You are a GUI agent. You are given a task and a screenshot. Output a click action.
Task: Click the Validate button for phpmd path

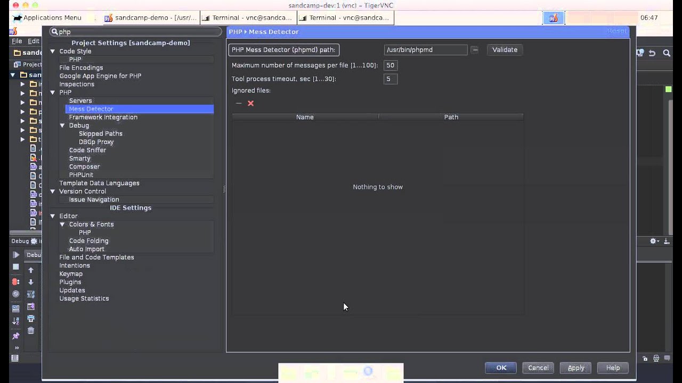[x=505, y=49]
